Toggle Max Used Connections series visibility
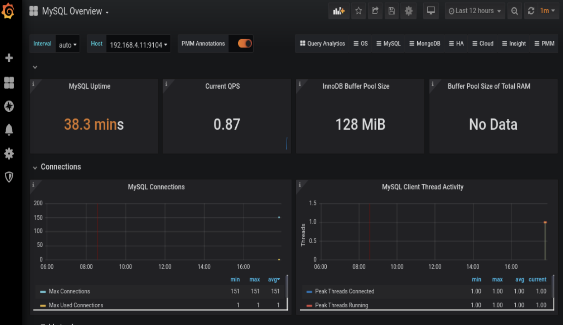The image size is (563, 325). tap(76, 305)
